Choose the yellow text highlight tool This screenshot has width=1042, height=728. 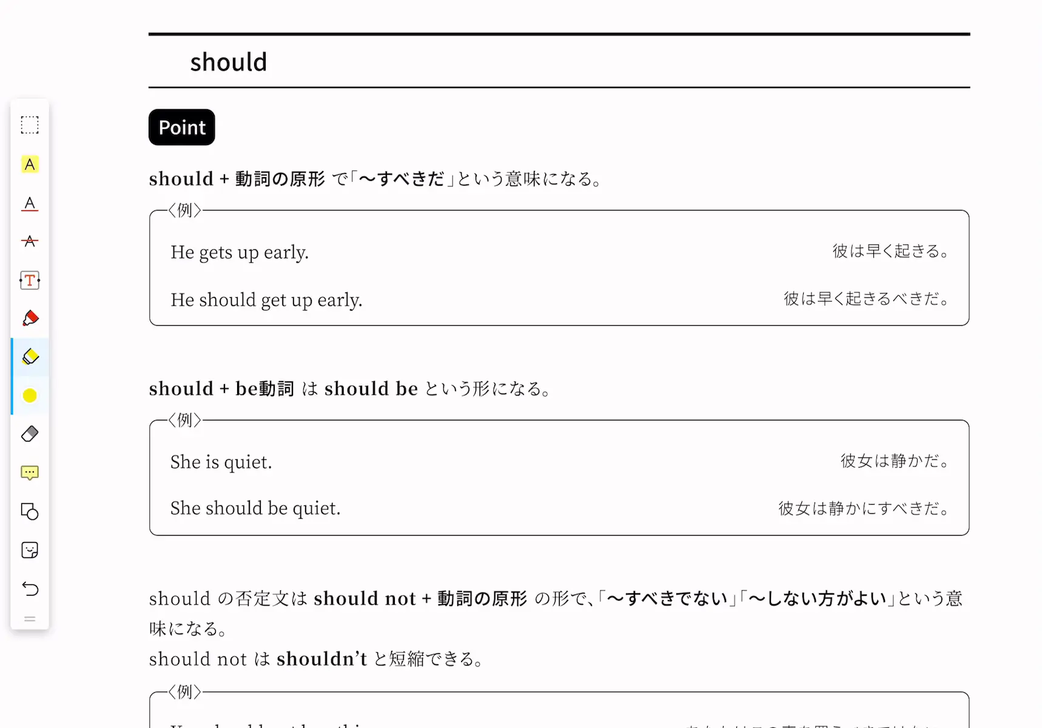[x=30, y=164]
